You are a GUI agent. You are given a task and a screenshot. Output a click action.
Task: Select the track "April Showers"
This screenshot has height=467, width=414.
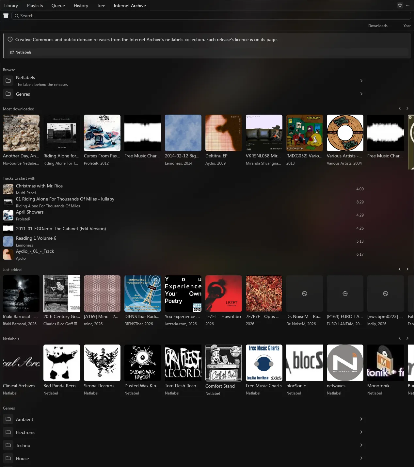coord(183,215)
